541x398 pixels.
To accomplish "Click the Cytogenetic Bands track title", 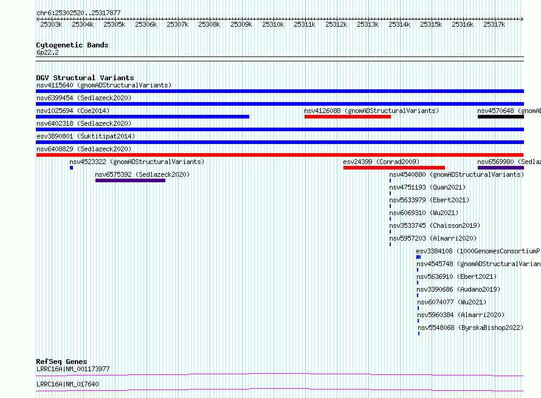I will (x=72, y=45).
